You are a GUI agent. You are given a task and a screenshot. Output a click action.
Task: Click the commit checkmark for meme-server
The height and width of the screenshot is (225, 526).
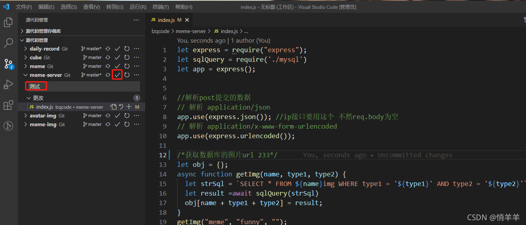[x=117, y=75]
